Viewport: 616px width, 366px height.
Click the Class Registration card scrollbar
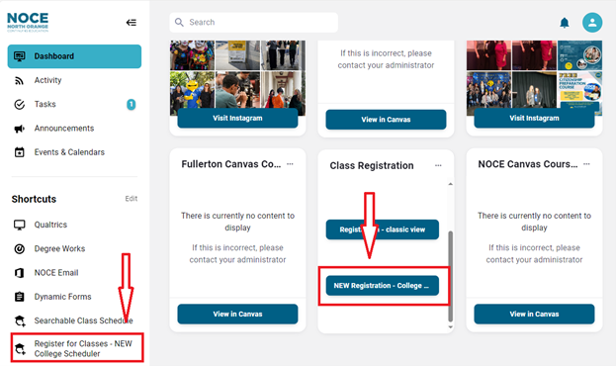pos(450,276)
